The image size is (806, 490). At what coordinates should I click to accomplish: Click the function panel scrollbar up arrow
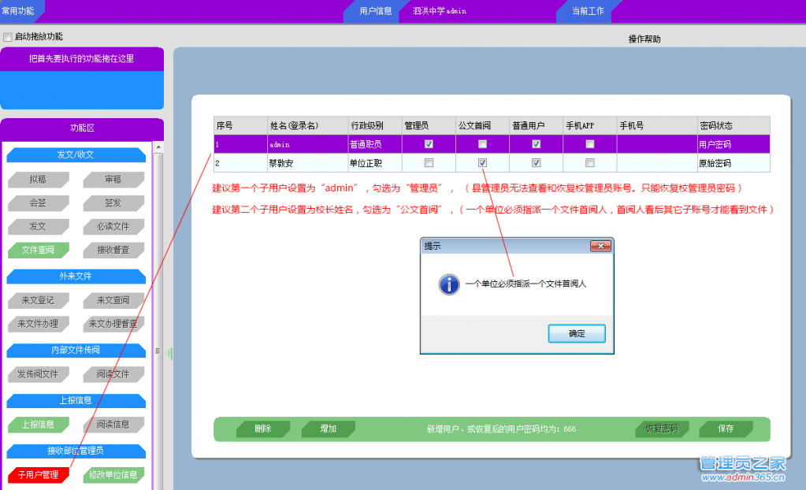click(x=158, y=147)
